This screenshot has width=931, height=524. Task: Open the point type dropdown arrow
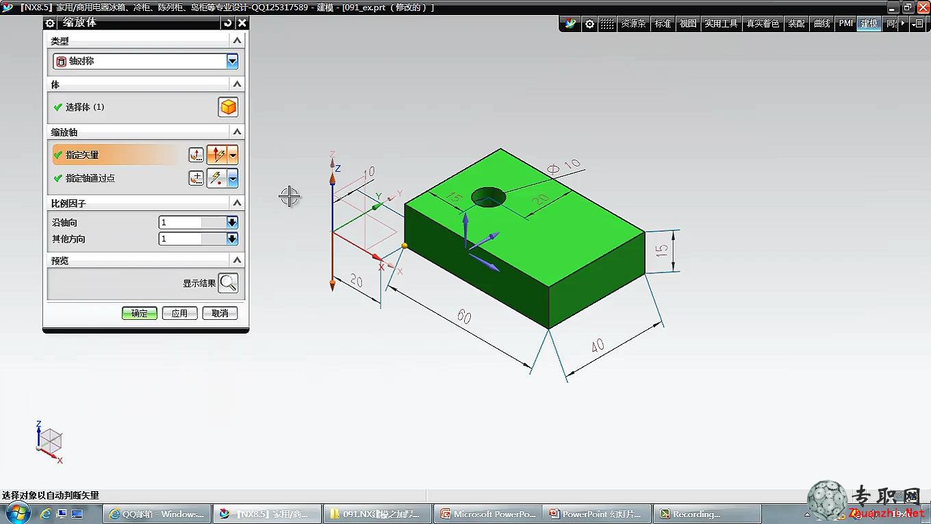(x=233, y=178)
